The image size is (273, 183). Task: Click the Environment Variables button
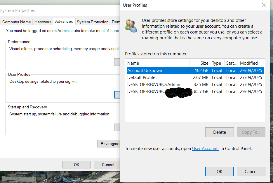click(111, 143)
